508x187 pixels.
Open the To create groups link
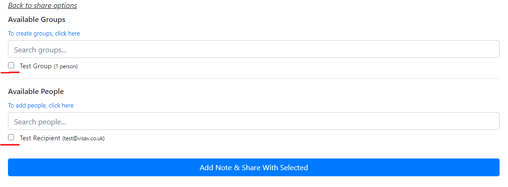[x=44, y=34]
